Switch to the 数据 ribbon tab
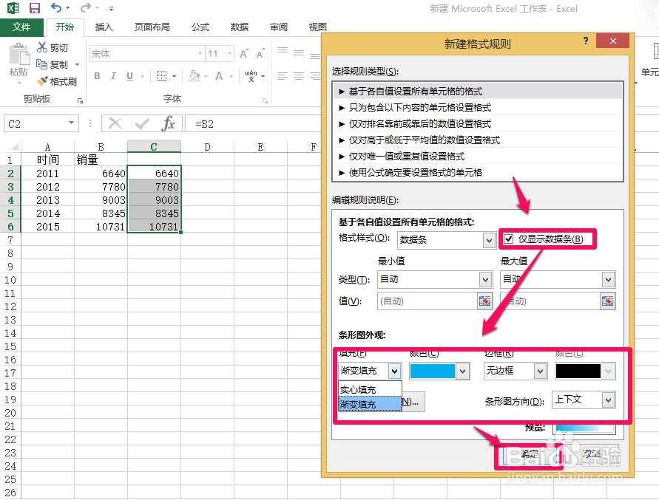The width and height of the screenshot is (659, 500). [238, 27]
